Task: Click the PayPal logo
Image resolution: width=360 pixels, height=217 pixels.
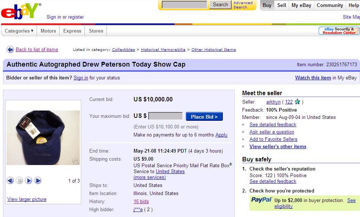Action: pyautogui.click(x=262, y=199)
